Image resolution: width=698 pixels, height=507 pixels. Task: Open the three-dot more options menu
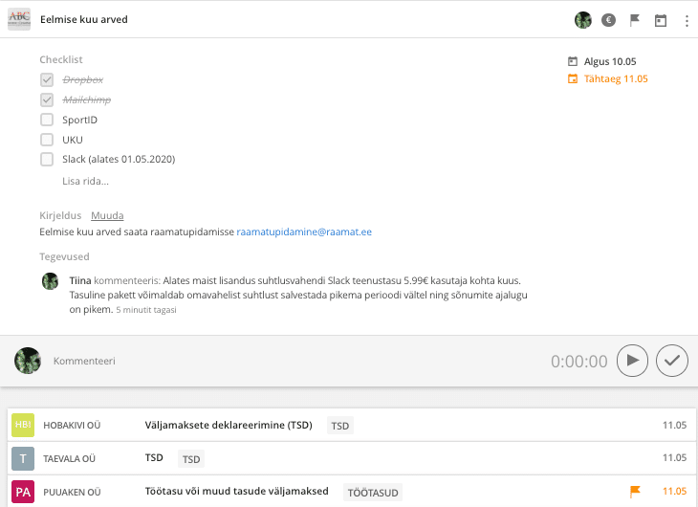(x=687, y=20)
